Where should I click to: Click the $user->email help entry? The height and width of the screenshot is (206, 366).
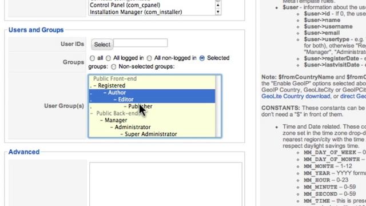(321, 33)
